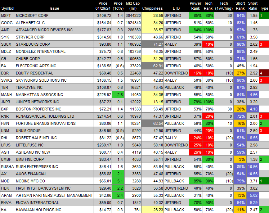Click FORTUNE BRANDS INNOVATIONS issue name
This screenshot has width=269, height=213.
[x=46, y=123]
